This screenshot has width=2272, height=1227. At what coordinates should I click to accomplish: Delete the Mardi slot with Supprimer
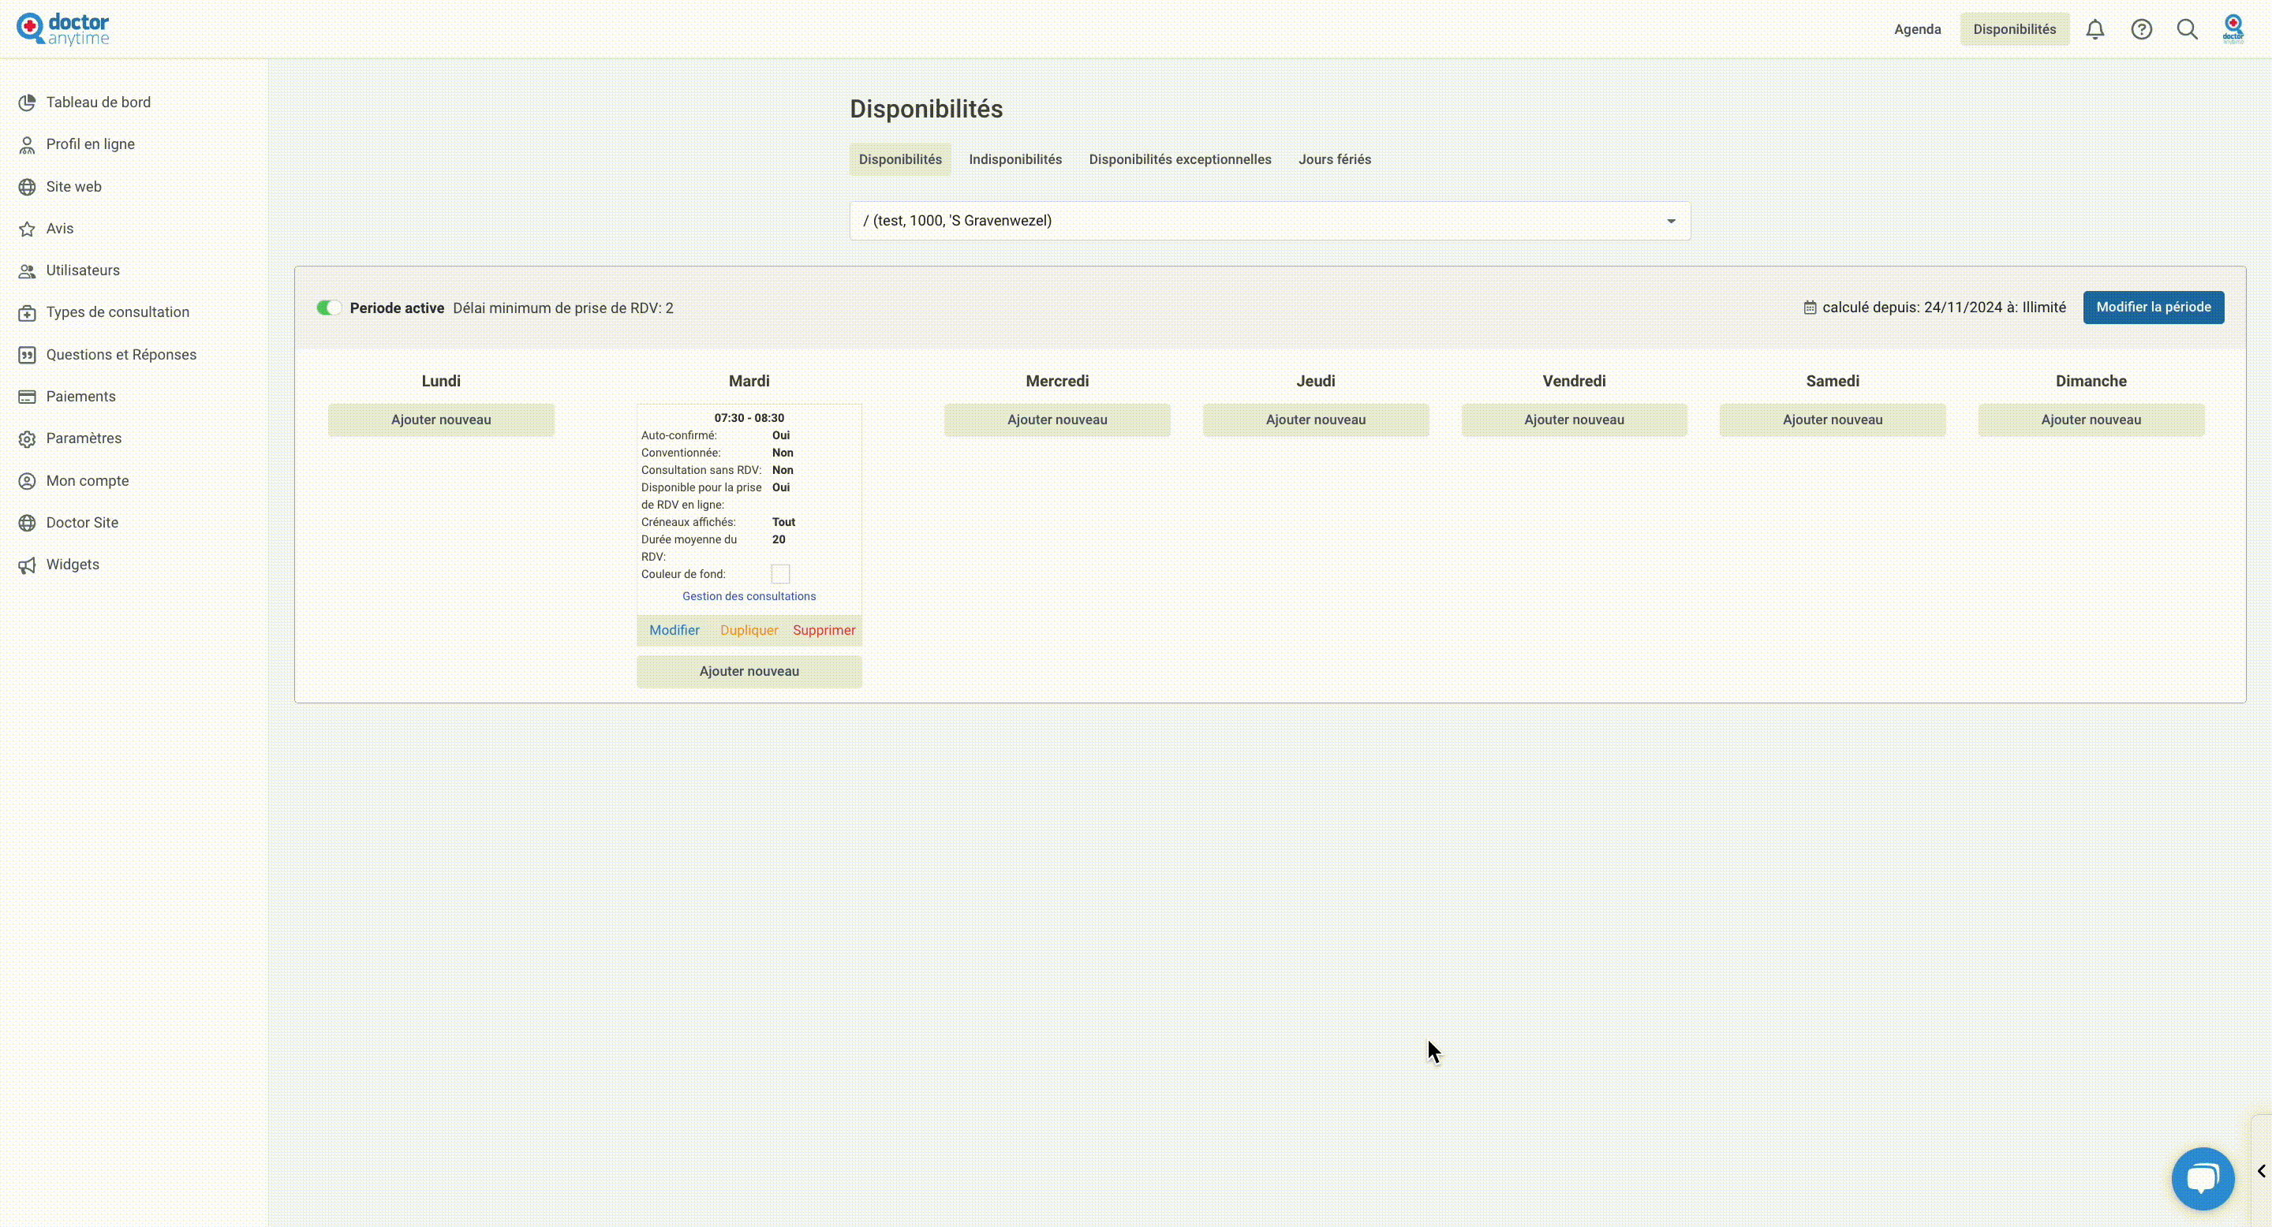click(x=823, y=630)
